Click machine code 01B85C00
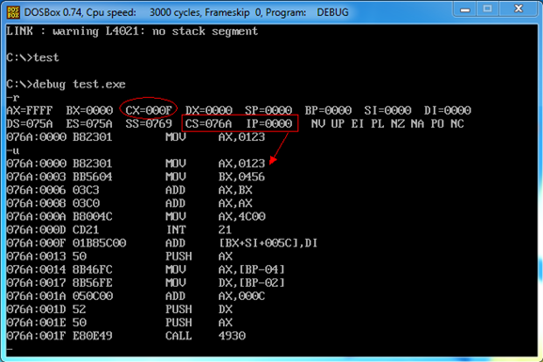This screenshot has height=362, width=543. [99, 243]
